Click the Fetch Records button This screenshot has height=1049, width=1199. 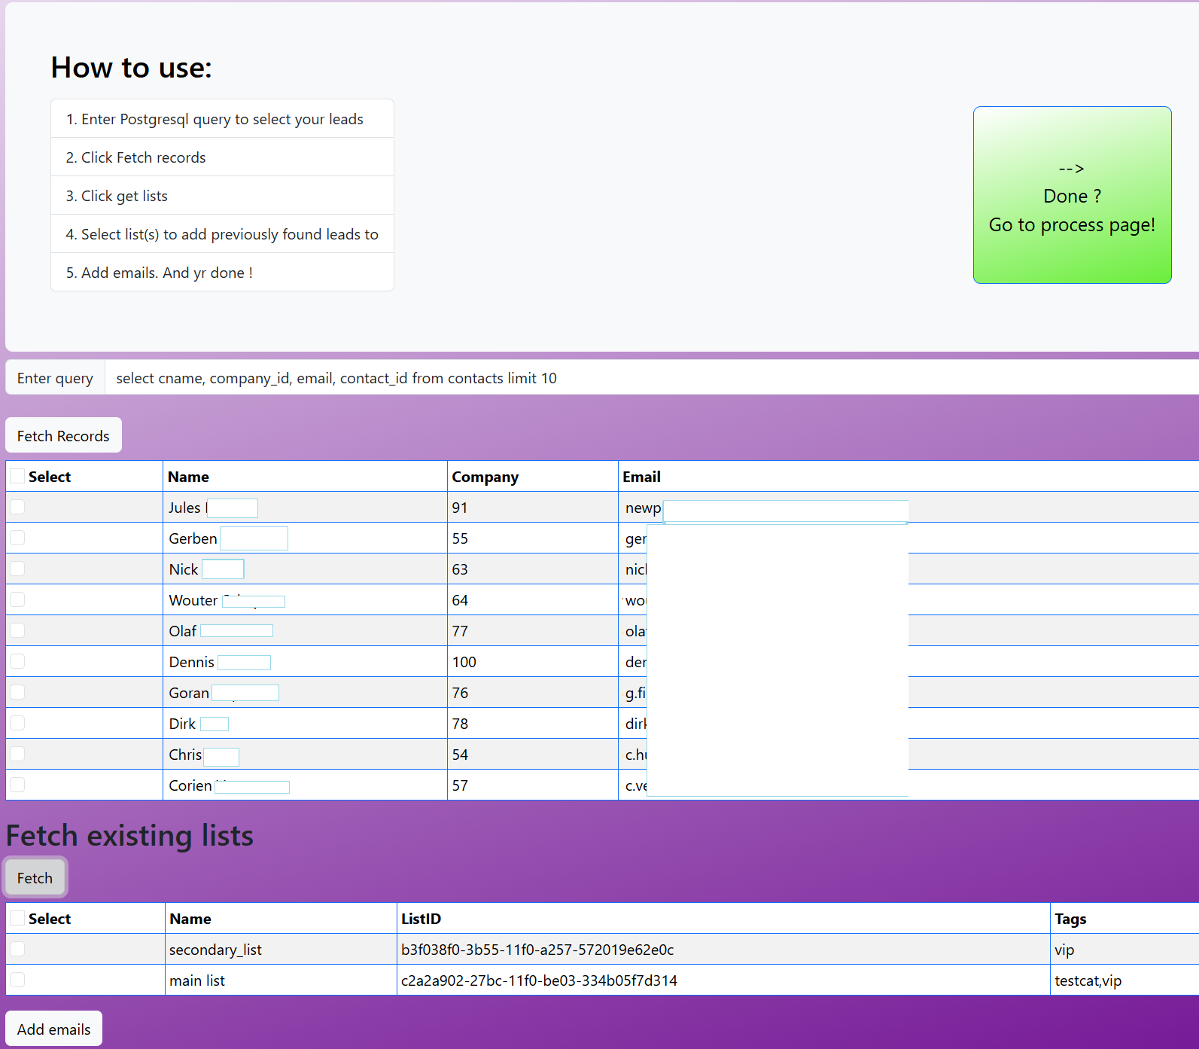(63, 436)
